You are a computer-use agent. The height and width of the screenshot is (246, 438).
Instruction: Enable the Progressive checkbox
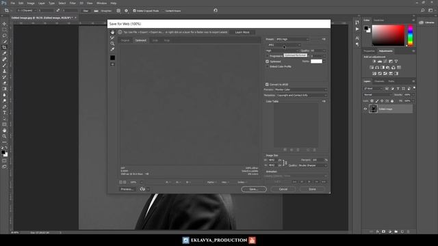267,56
